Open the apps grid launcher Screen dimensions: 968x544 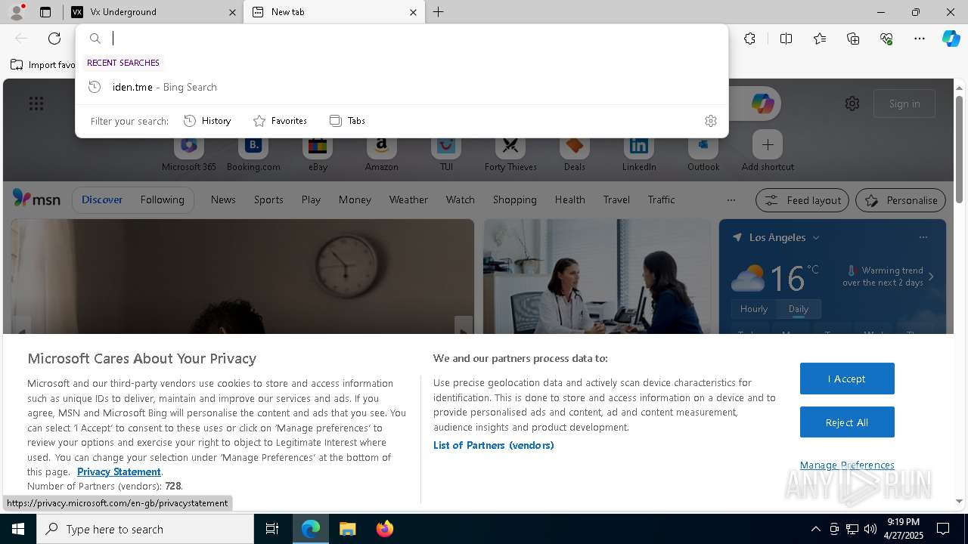pos(36,104)
